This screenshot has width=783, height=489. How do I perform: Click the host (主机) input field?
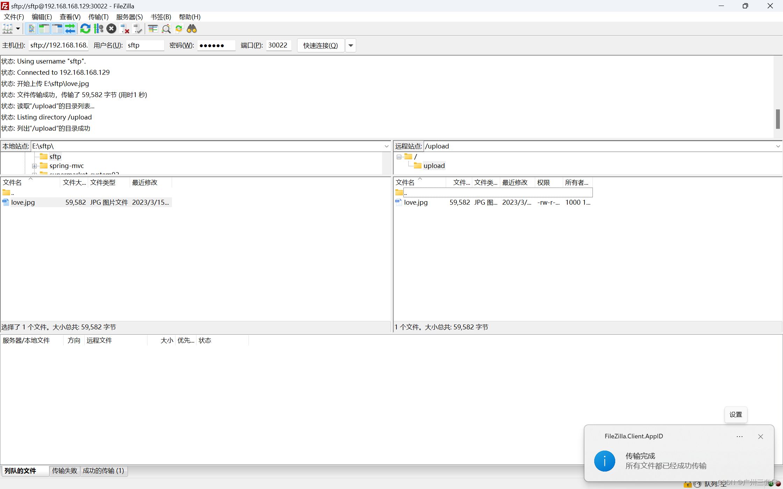tap(58, 45)
